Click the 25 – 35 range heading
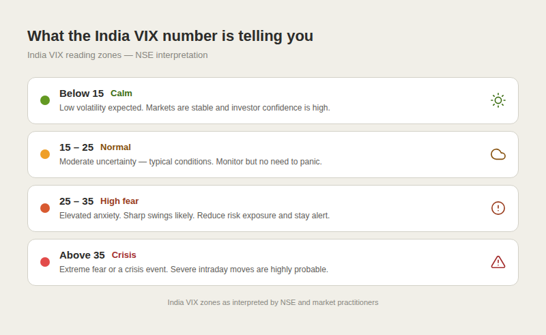546x335 pixels. click(x=76, y=201)
